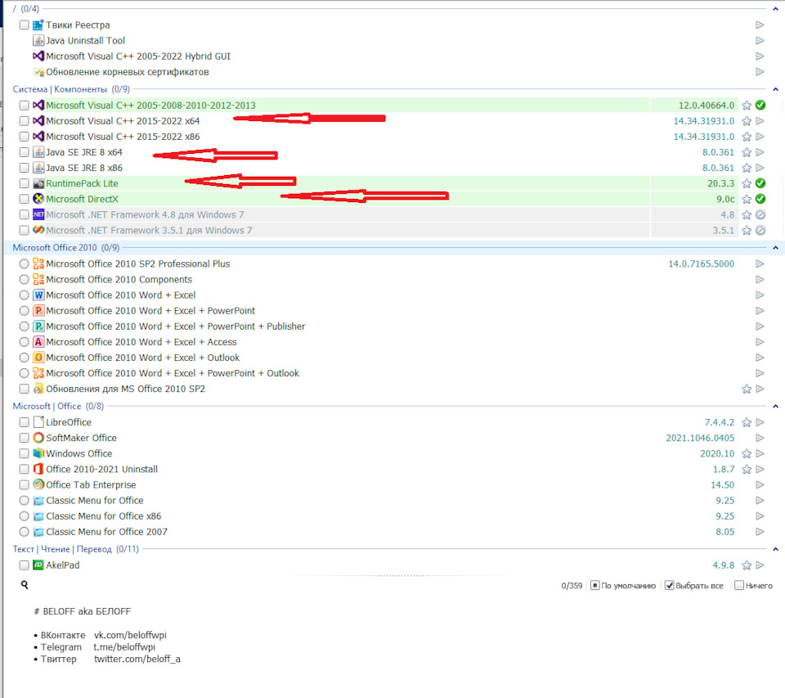The image size is (785, 698).
Task: Click the Microsoft Office 2010 group header
Action: (66, 247)
